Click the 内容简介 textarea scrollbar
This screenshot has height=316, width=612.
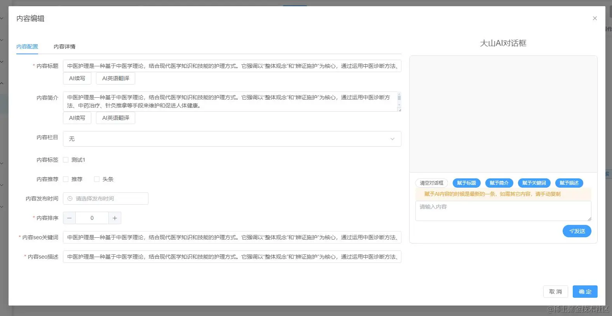pos(399,99)
